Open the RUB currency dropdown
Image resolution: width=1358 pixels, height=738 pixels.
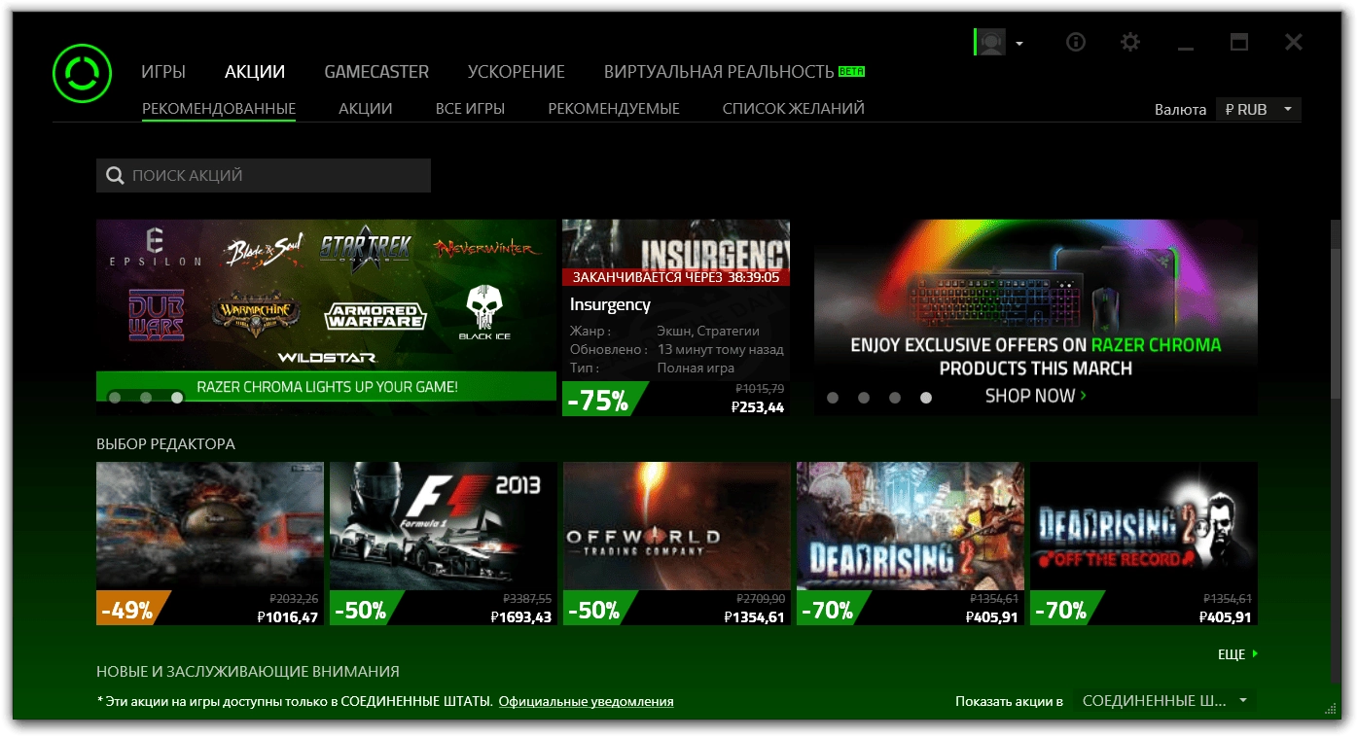[1259, 110]
